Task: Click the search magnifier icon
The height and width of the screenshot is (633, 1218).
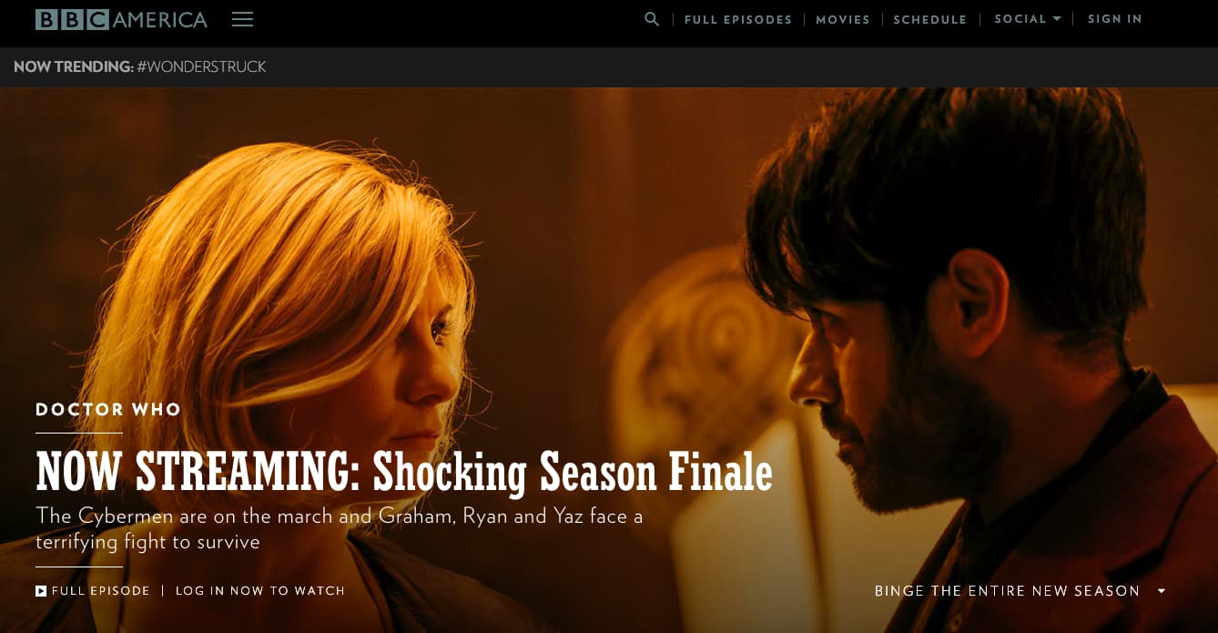Action: tap(652, 19)
